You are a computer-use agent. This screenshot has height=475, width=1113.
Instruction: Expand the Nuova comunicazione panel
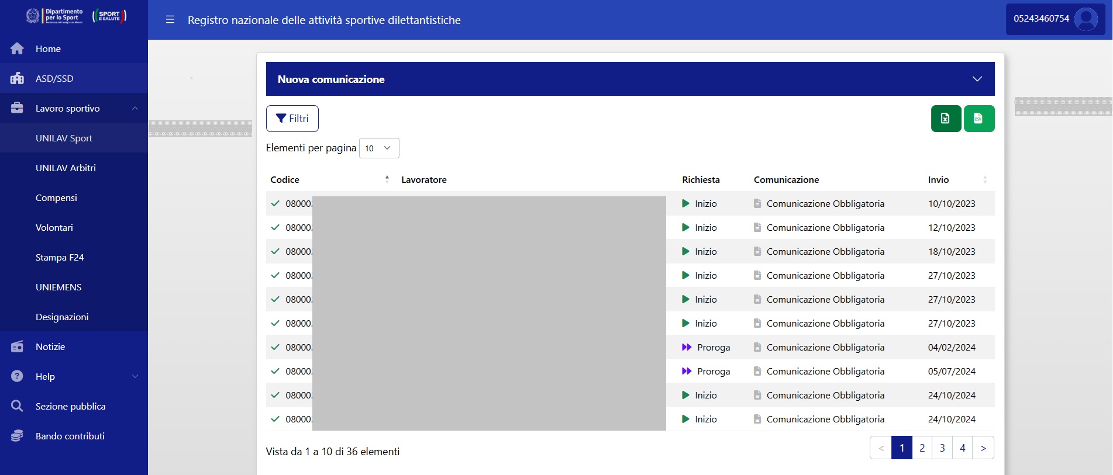(977, 79)
